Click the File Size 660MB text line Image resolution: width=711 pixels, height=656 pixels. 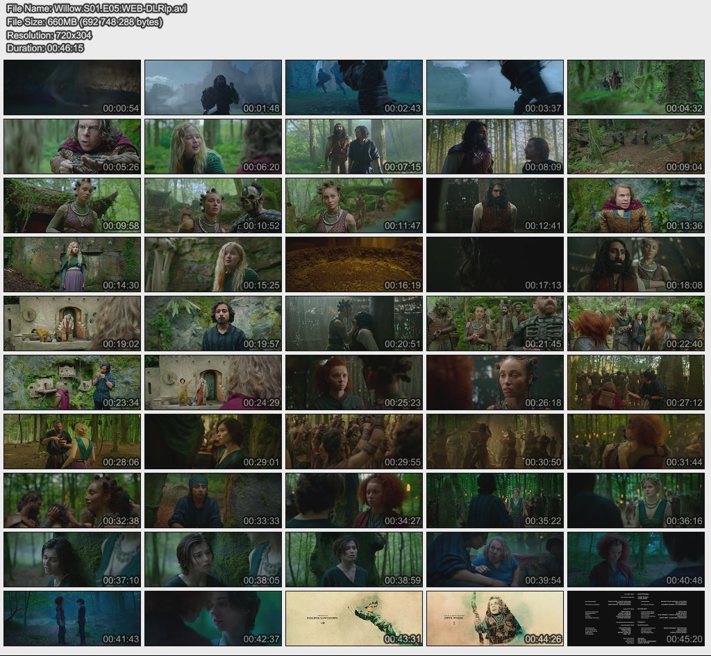click(84, 22)
